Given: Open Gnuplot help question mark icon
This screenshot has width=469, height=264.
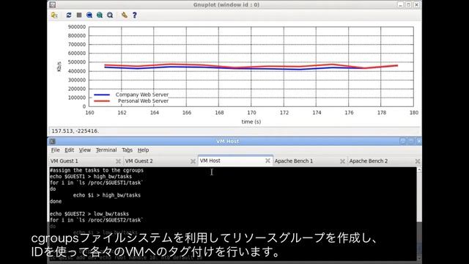Looking at the screenshot, I should tap(135, 15).
